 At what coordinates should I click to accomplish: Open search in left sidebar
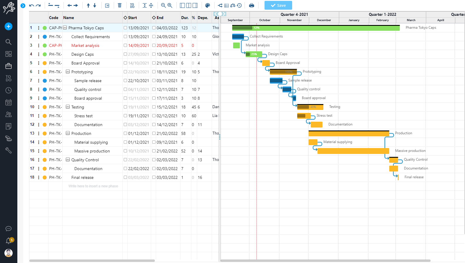(9, 42)
